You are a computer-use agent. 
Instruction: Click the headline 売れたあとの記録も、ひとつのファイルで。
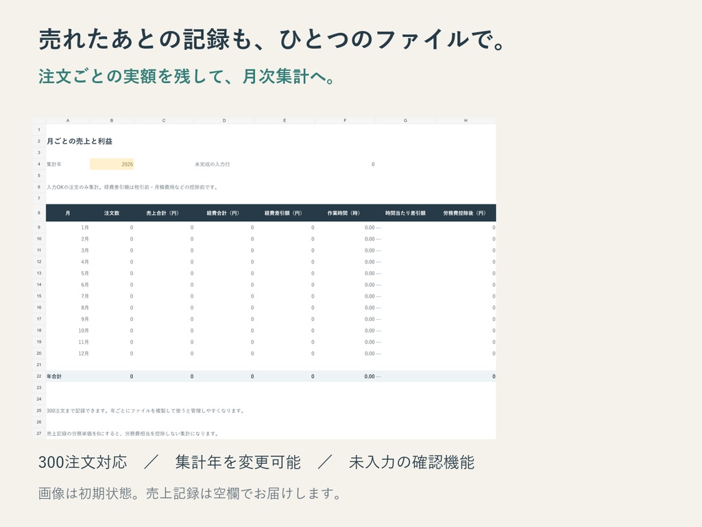click(273, 39)
